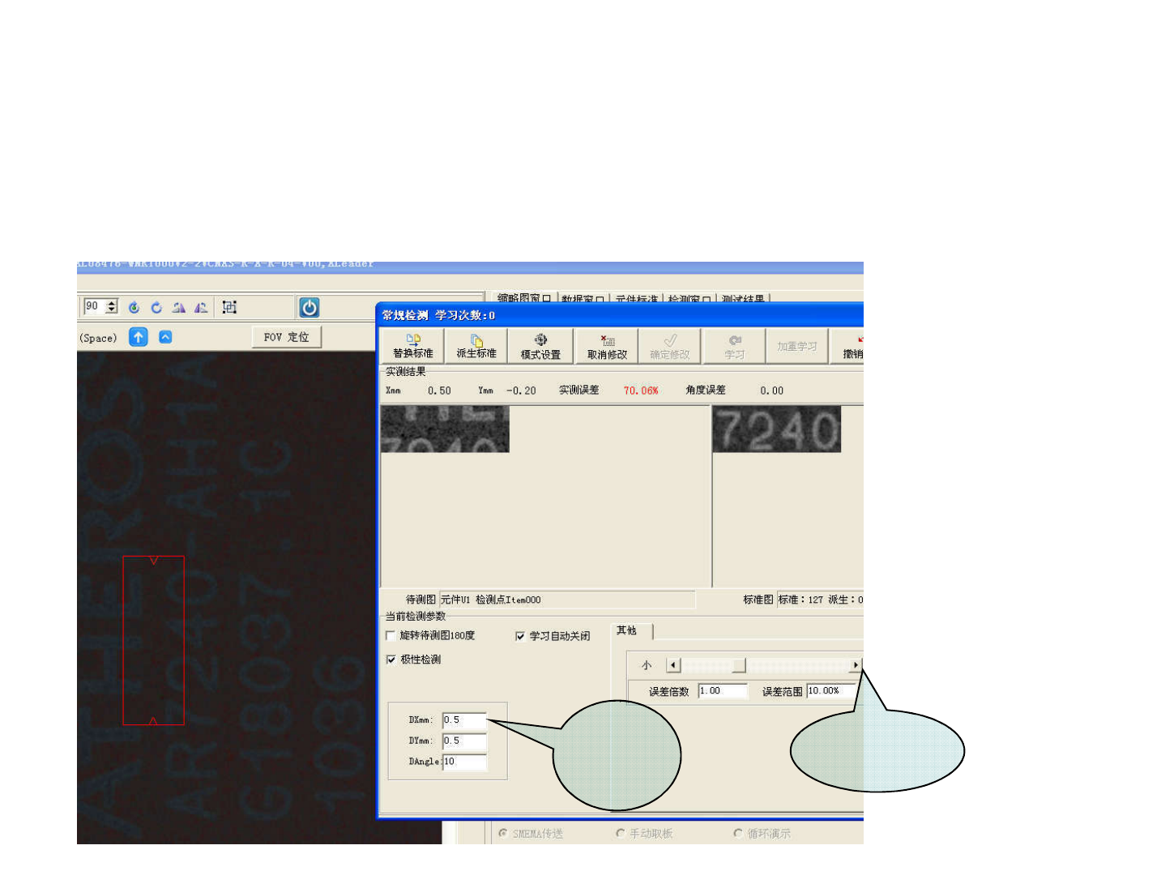Click the 7240 standard image thumbnail
The image size is (1161, 871).
click(x=777, y=429)
